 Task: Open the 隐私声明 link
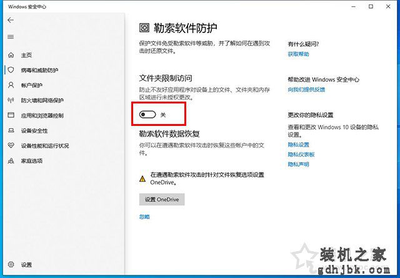(x=299, y=165)
